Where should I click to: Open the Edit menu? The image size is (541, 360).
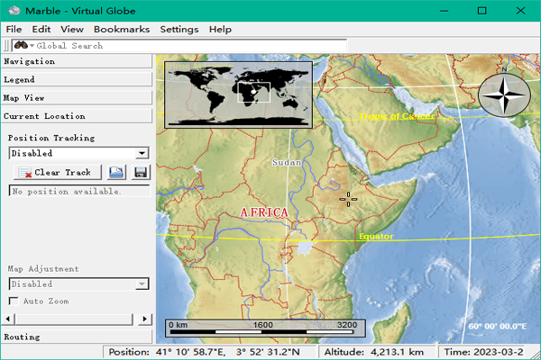click(x=41, y=30)
